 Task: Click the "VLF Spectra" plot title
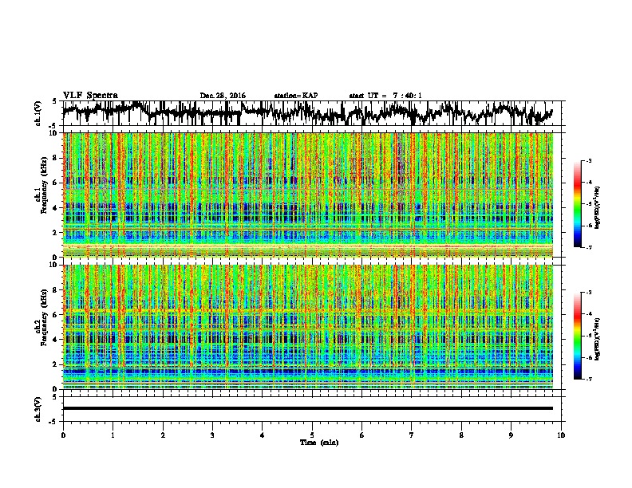pos(90,96)
